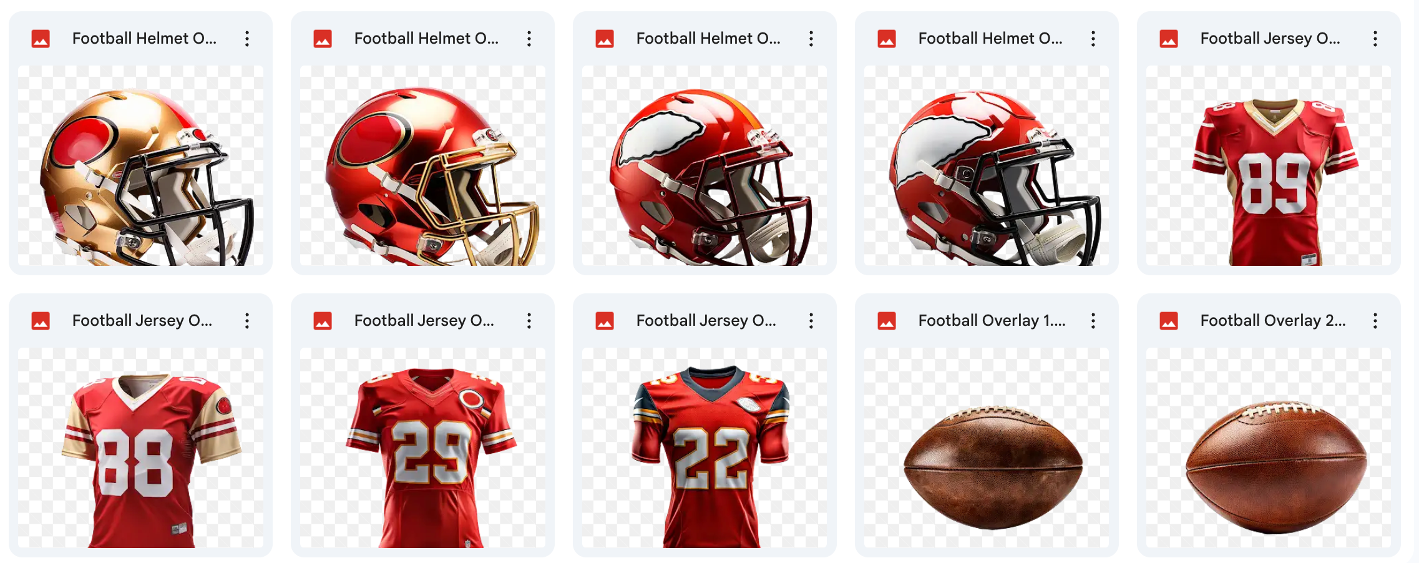The height and width of the screenshot is (563, 1419).
Task: Open three-dot menu for jersey number 88 file
Action: 247,321
